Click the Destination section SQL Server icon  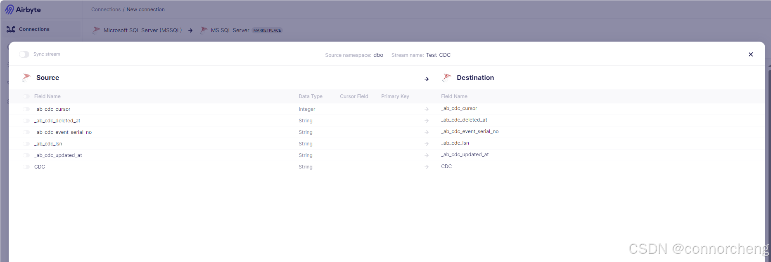446,77
